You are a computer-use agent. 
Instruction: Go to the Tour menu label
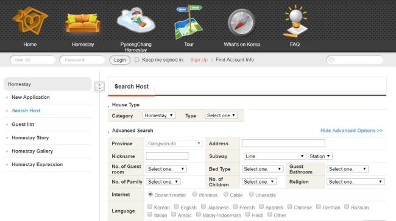[x=189, y=45]
